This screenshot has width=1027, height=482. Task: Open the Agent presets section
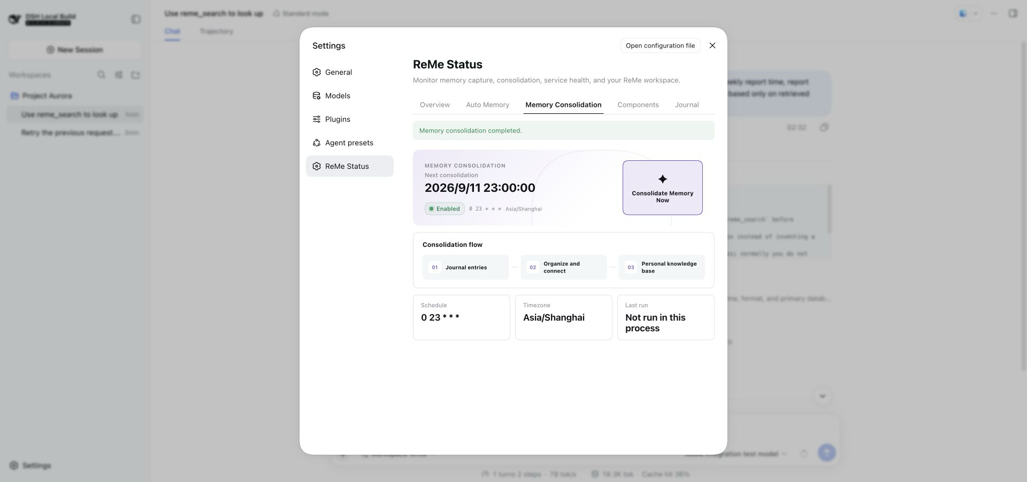click(350, 143)
